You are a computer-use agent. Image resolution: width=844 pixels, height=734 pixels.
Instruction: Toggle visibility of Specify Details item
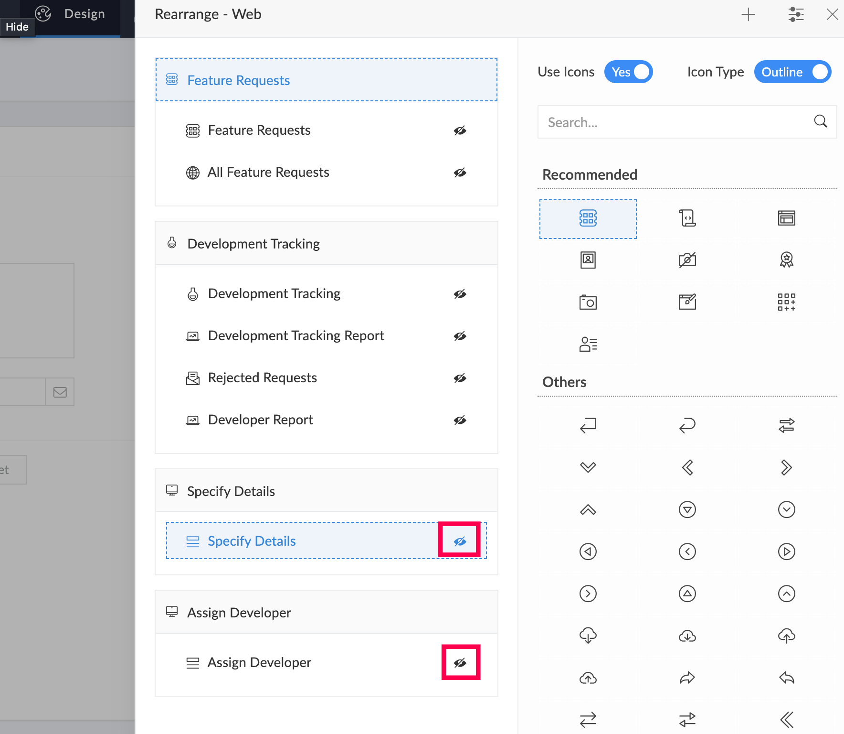pos(460,540)
